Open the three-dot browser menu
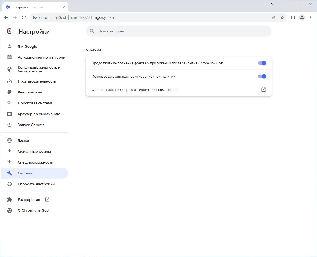 (x=311, y=17)
